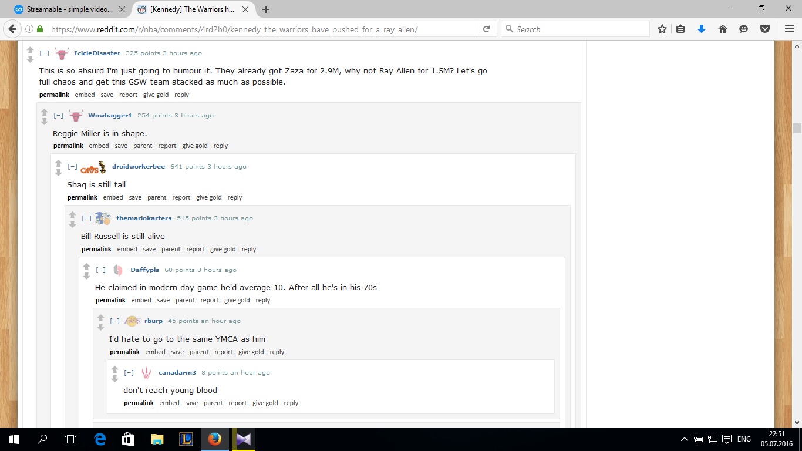Collapse Wowbagger1's comment thread
Screen dimensions: 802x451
(58, 116)
